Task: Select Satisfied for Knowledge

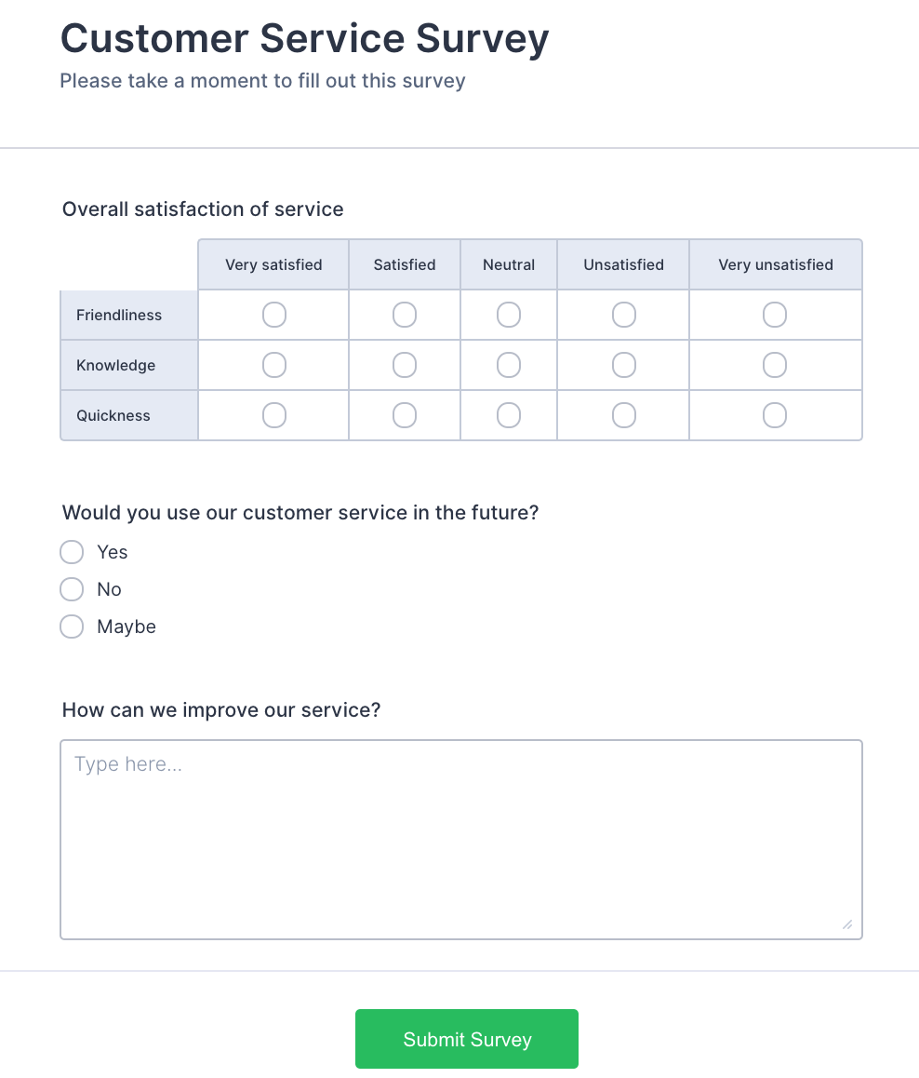Action: tap(405, 365)
